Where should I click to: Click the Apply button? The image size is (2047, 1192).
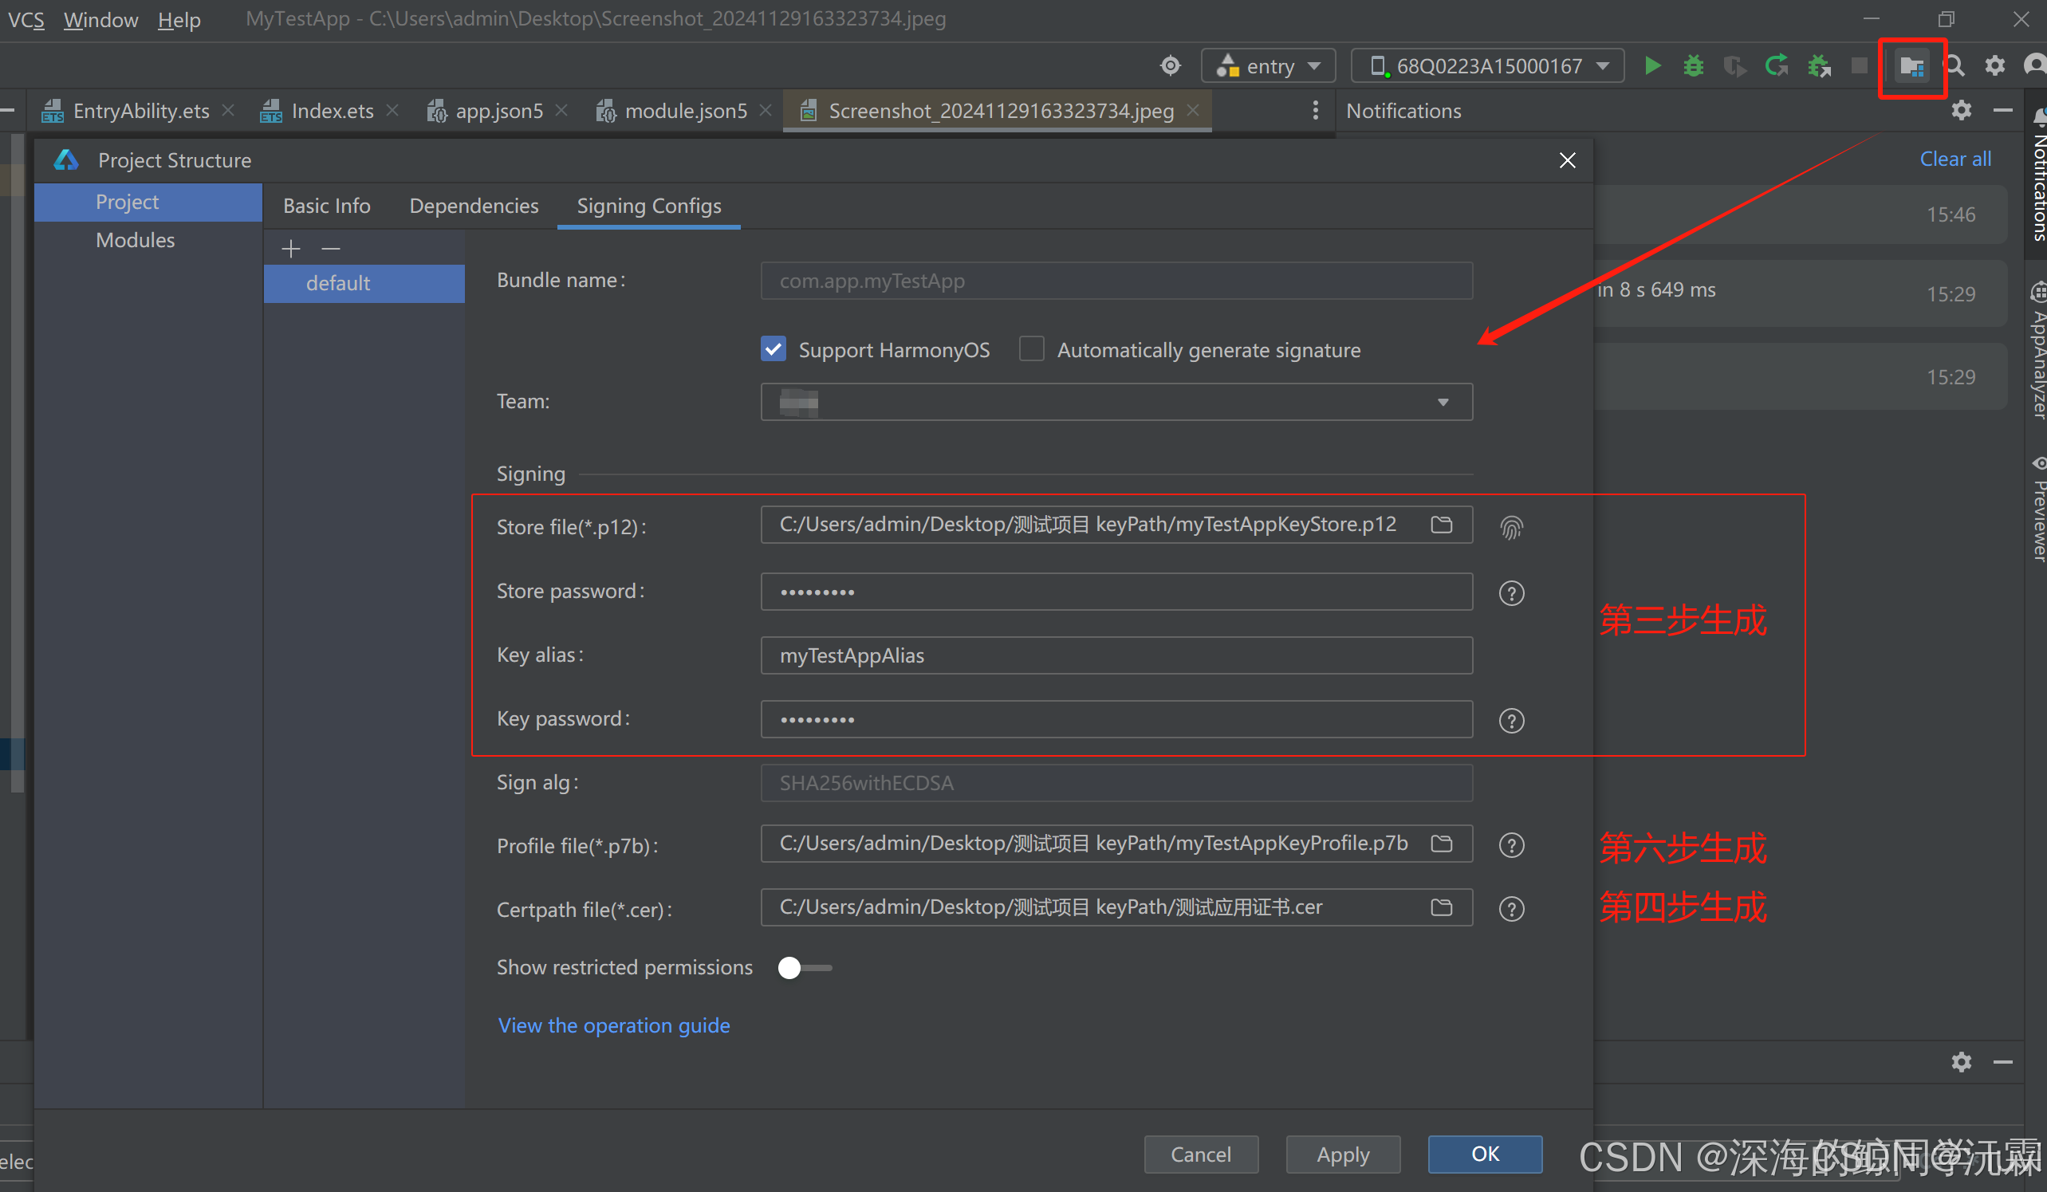pyautogui.click(x=1342, y=1154)
